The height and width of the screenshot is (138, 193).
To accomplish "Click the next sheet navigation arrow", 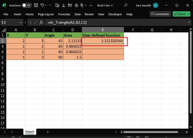I will point(12,132).
